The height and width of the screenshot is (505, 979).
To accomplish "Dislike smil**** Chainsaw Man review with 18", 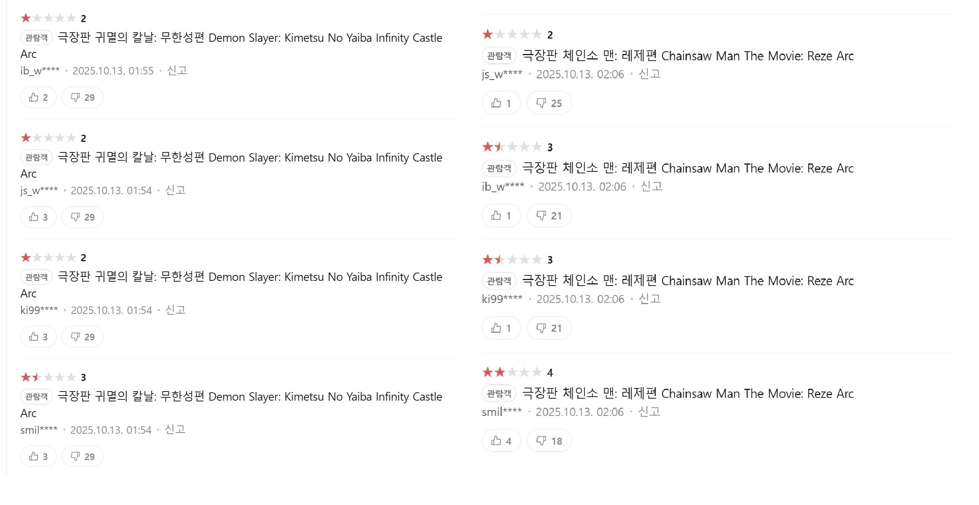I will coord(549,441).
